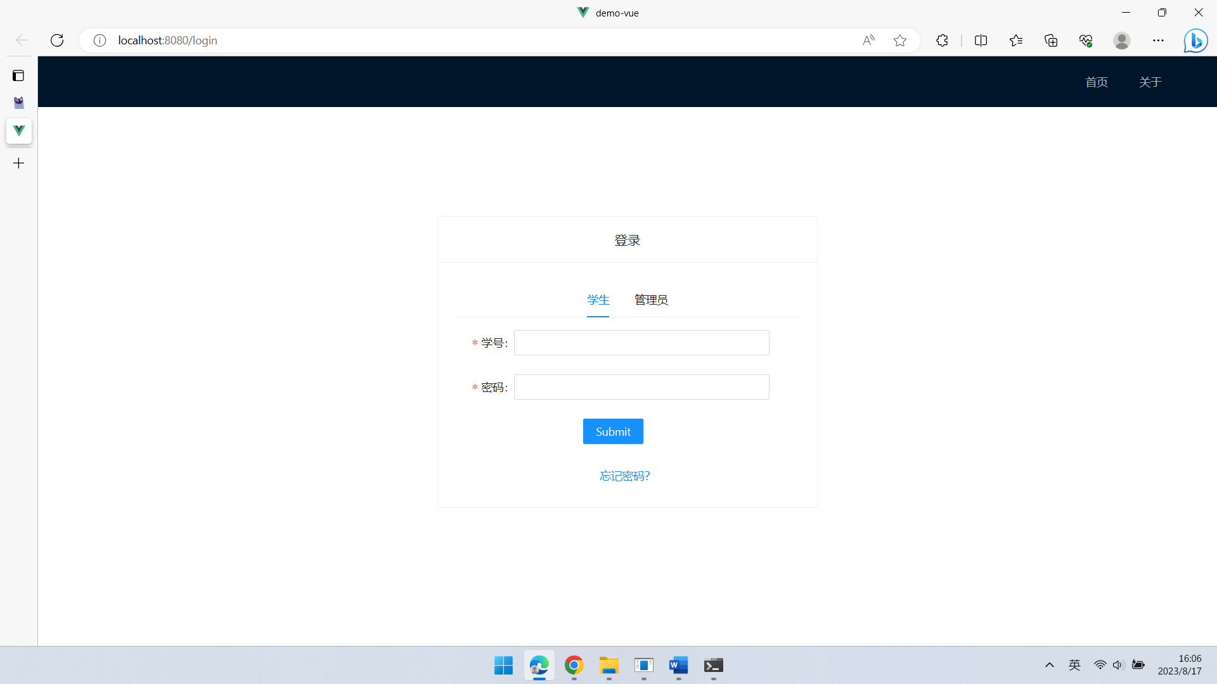Focus the 学号 input field
Screen dimensions: 1217x684
[x=641, y=343]
